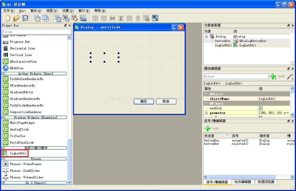Image resolution: width=296 pixels, height=191 pixels.
Task: Click the New Form toolbar icon
Action: pyautogui.click(x=8, y=18)
